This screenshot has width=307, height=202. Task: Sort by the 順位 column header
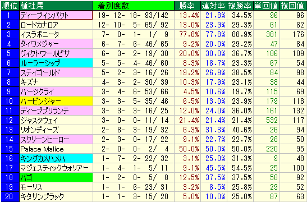click(10, 6)
